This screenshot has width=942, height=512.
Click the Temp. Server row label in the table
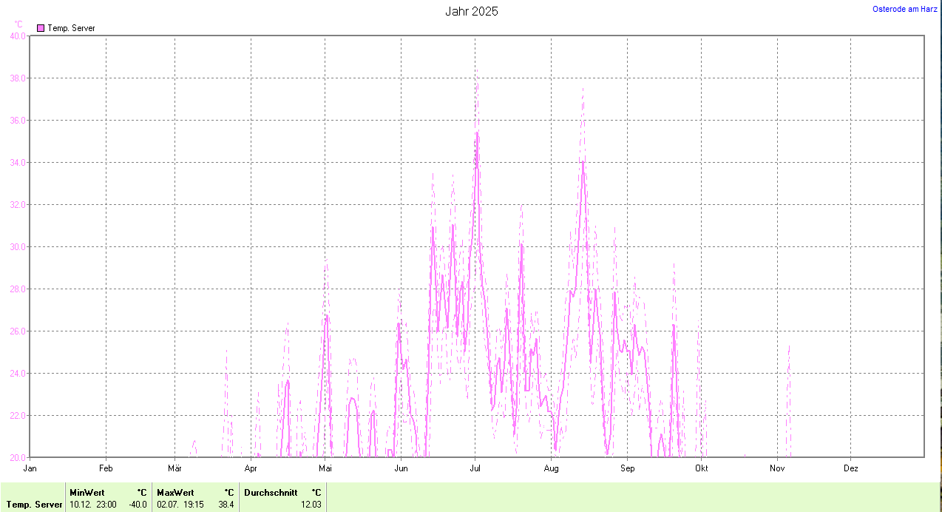[35, 505]
